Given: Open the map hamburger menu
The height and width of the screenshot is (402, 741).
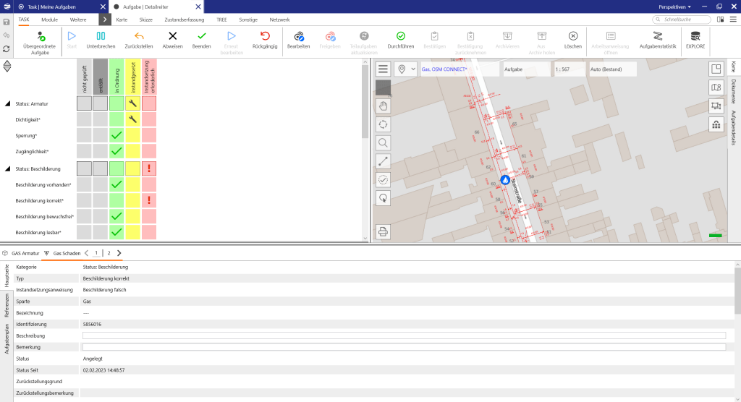Looking at the screenshot, I should click(383, 69).
